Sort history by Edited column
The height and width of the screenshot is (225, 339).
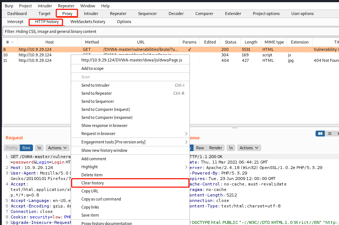(210, 42)
